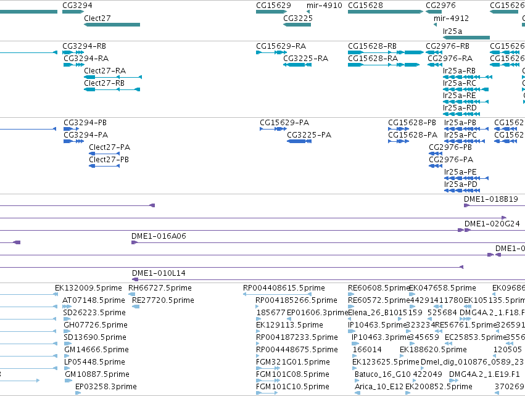
Task: Select clone DME1-020G24
Action: point(495,230)
